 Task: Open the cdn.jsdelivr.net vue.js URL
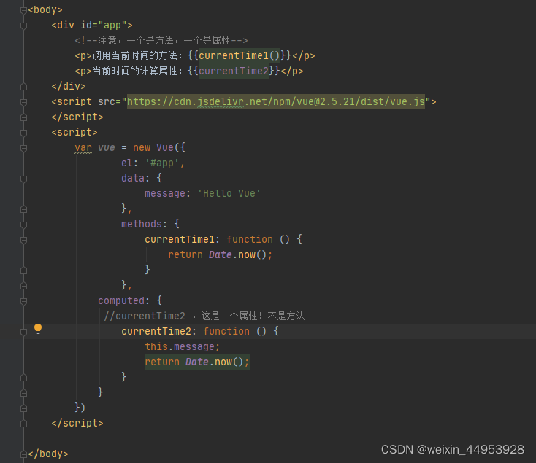click(x=276, y=101)
